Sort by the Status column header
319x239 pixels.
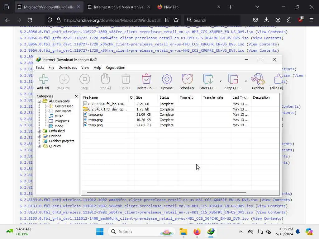[168, 97]
